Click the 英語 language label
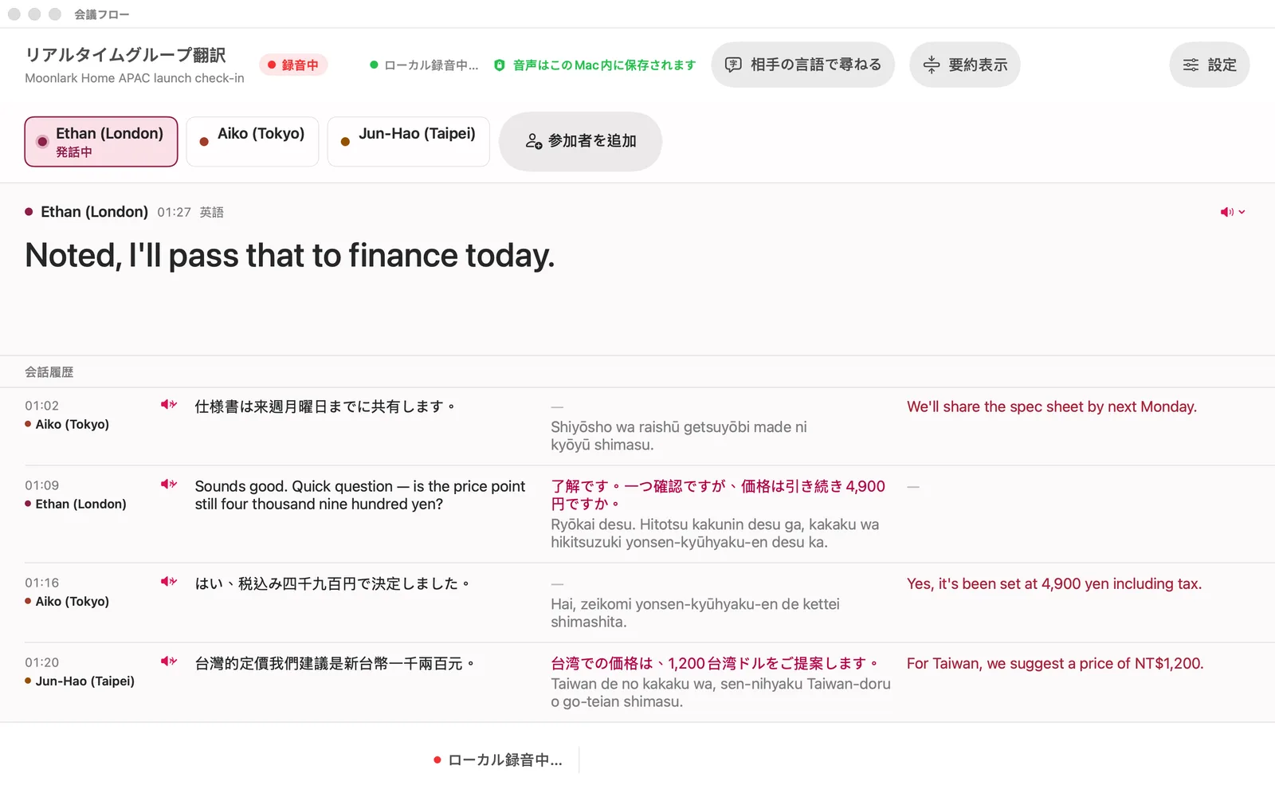The width and height of the screenshot is (1275, 797). click(211, 212)
